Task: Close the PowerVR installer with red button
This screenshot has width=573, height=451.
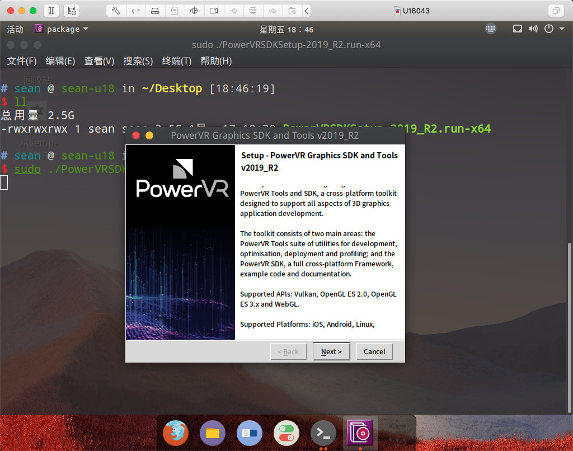Action: (x=136, y=135)
